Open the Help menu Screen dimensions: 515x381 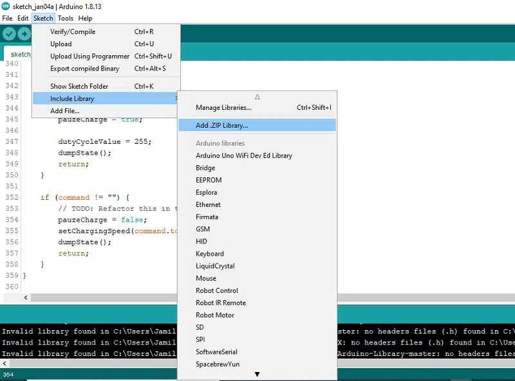(x=86, y=18)
